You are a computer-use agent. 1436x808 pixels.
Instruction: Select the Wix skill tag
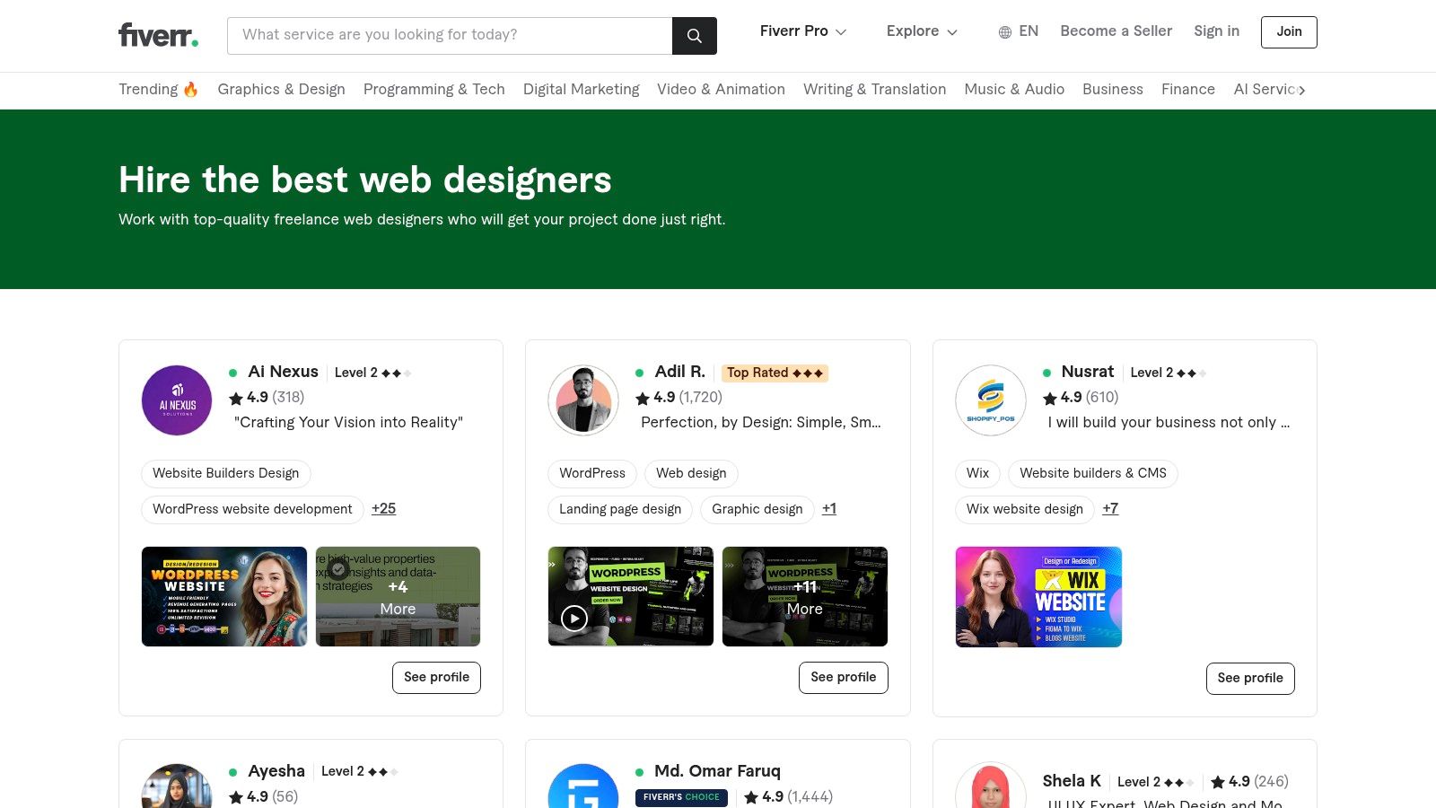tap(977, 473)
